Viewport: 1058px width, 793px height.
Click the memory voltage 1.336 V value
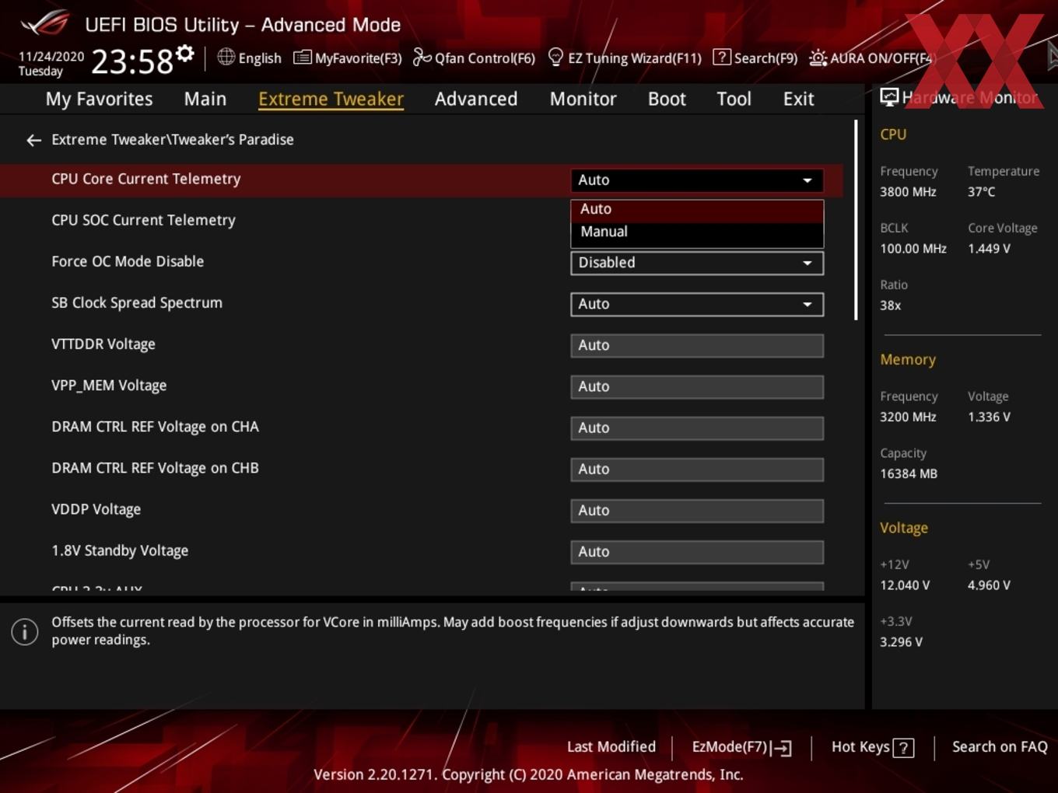(989, 417)
